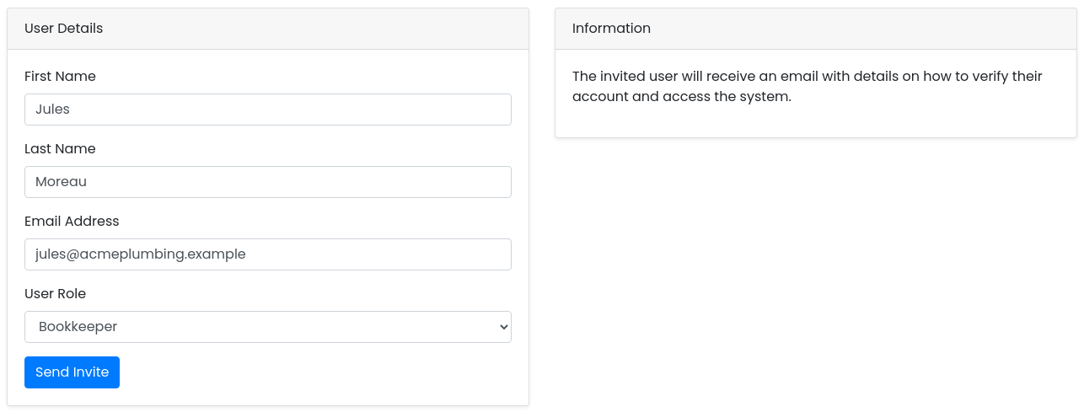Open the User Role dropdown showing Bookkeeper
This screenshot has width=1084, height=412.
tap(268, 327)
